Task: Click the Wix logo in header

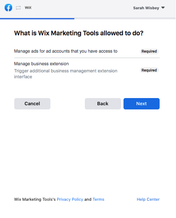Action: [28, 8]
